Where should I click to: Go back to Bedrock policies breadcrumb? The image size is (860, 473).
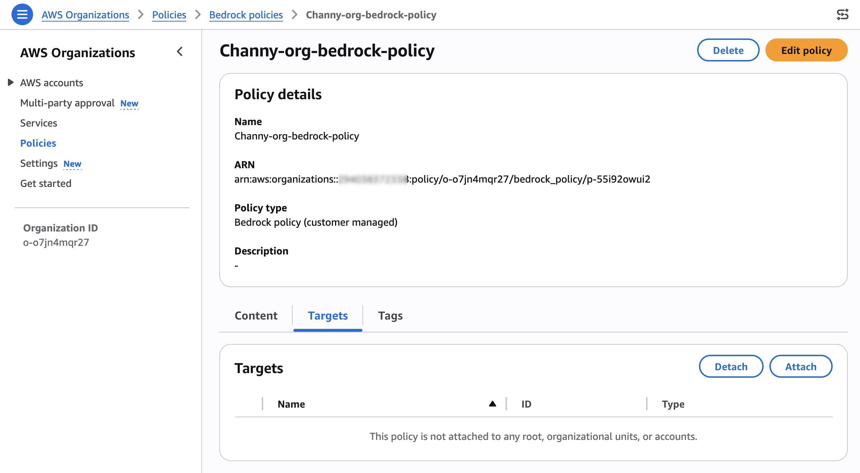click(x=246, y=15)
